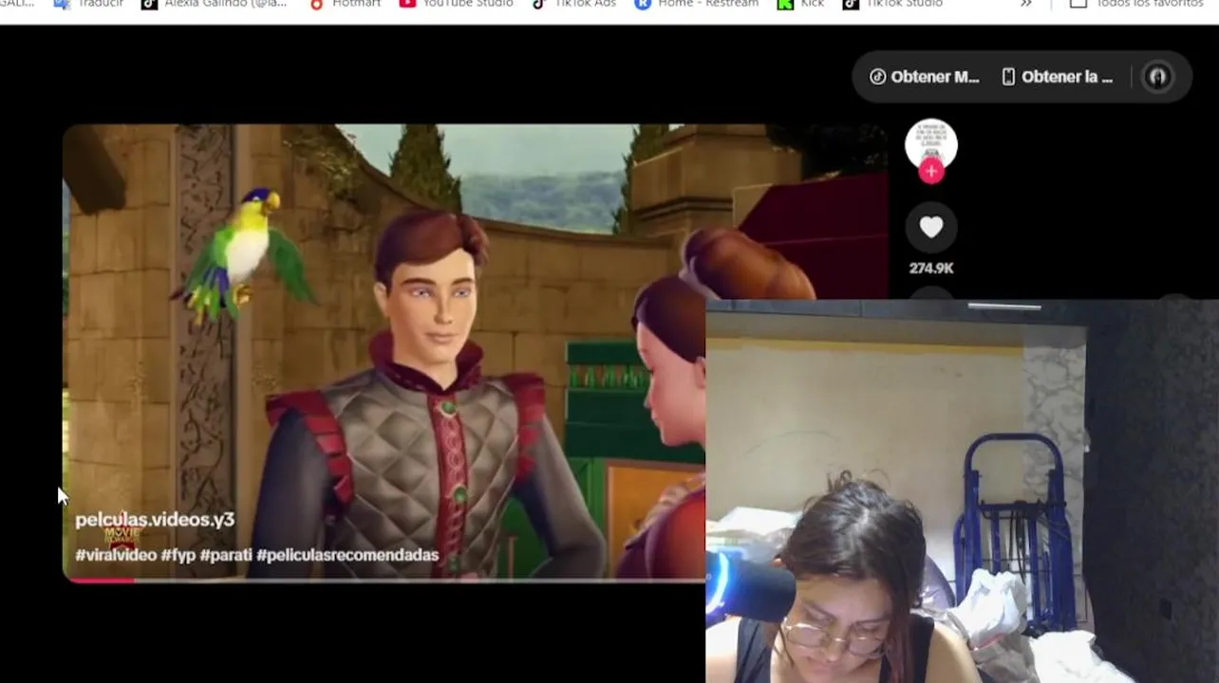The height and width of the screenshot is (683, 1219).
Task: Open the #peliculasrecomendadas hashtag
Action: coord(347,555)
